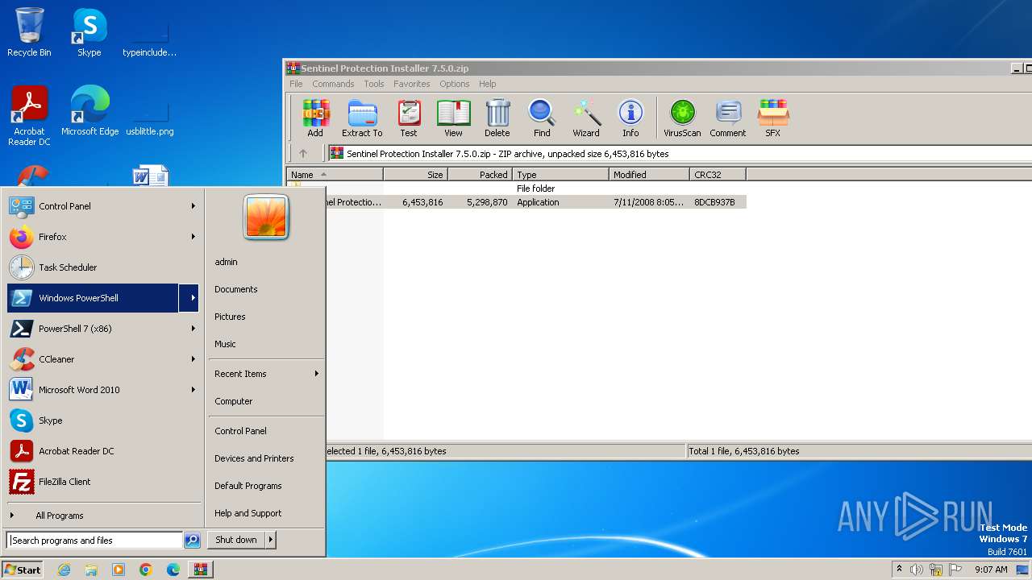Open the Find magnifier tool

(x=542, y=118)
